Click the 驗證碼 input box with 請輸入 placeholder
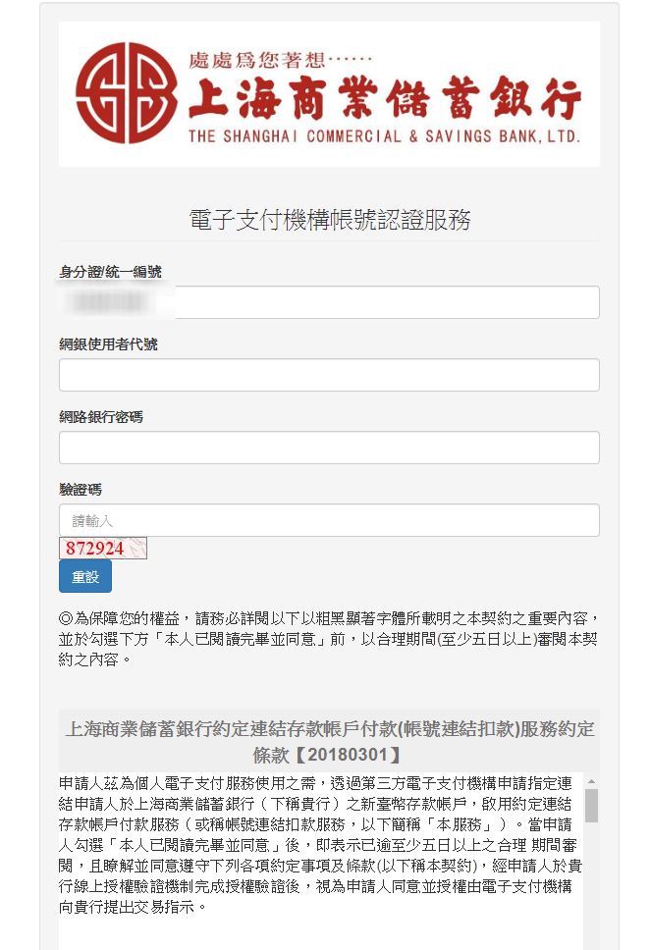This screenshot has width=650, height=950. 329,520
